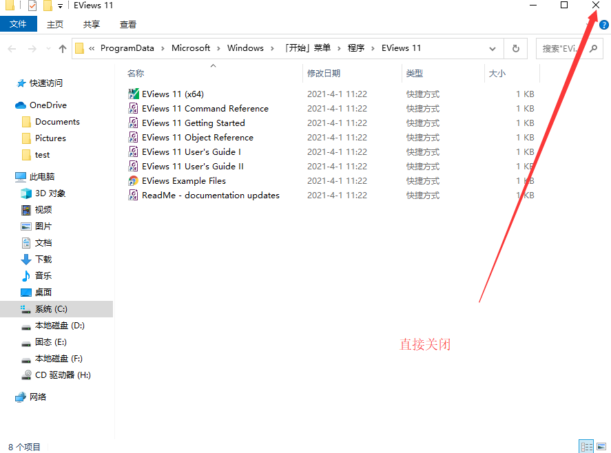Open the 共享 Share ribbon tab
This screenshot has width=611, height=453.
[92, 25]
